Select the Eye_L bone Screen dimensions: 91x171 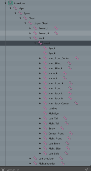[52, 49]
